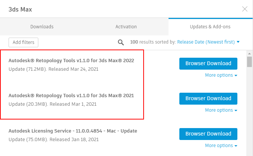The width and height of the screenshot is (253, 156).
Task: Click the vertical scrollbar thumb
Action: click(249, 61)
